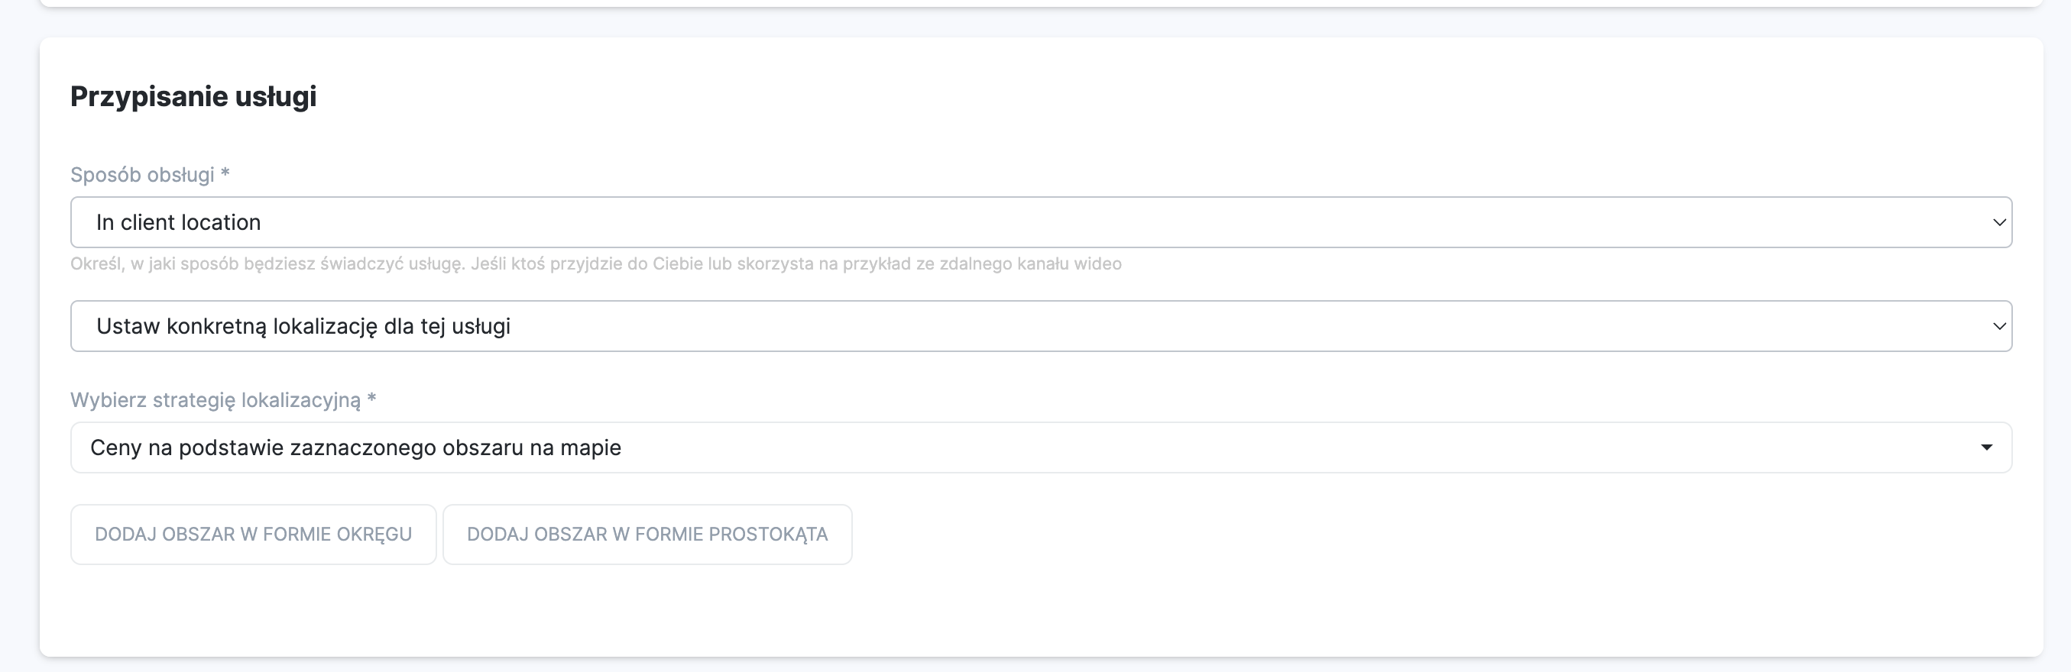
Task: Click the Przypisanie usługi heading
Action: [x=193, y=96]
